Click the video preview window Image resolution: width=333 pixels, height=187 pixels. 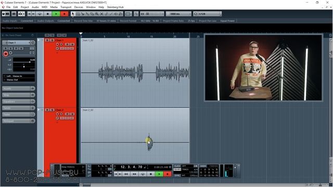(263, 68)
